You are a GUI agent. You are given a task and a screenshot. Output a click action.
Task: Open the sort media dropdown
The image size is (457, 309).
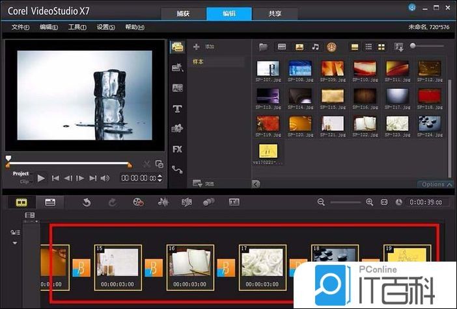pyautogui.click(x=399, y=47)
